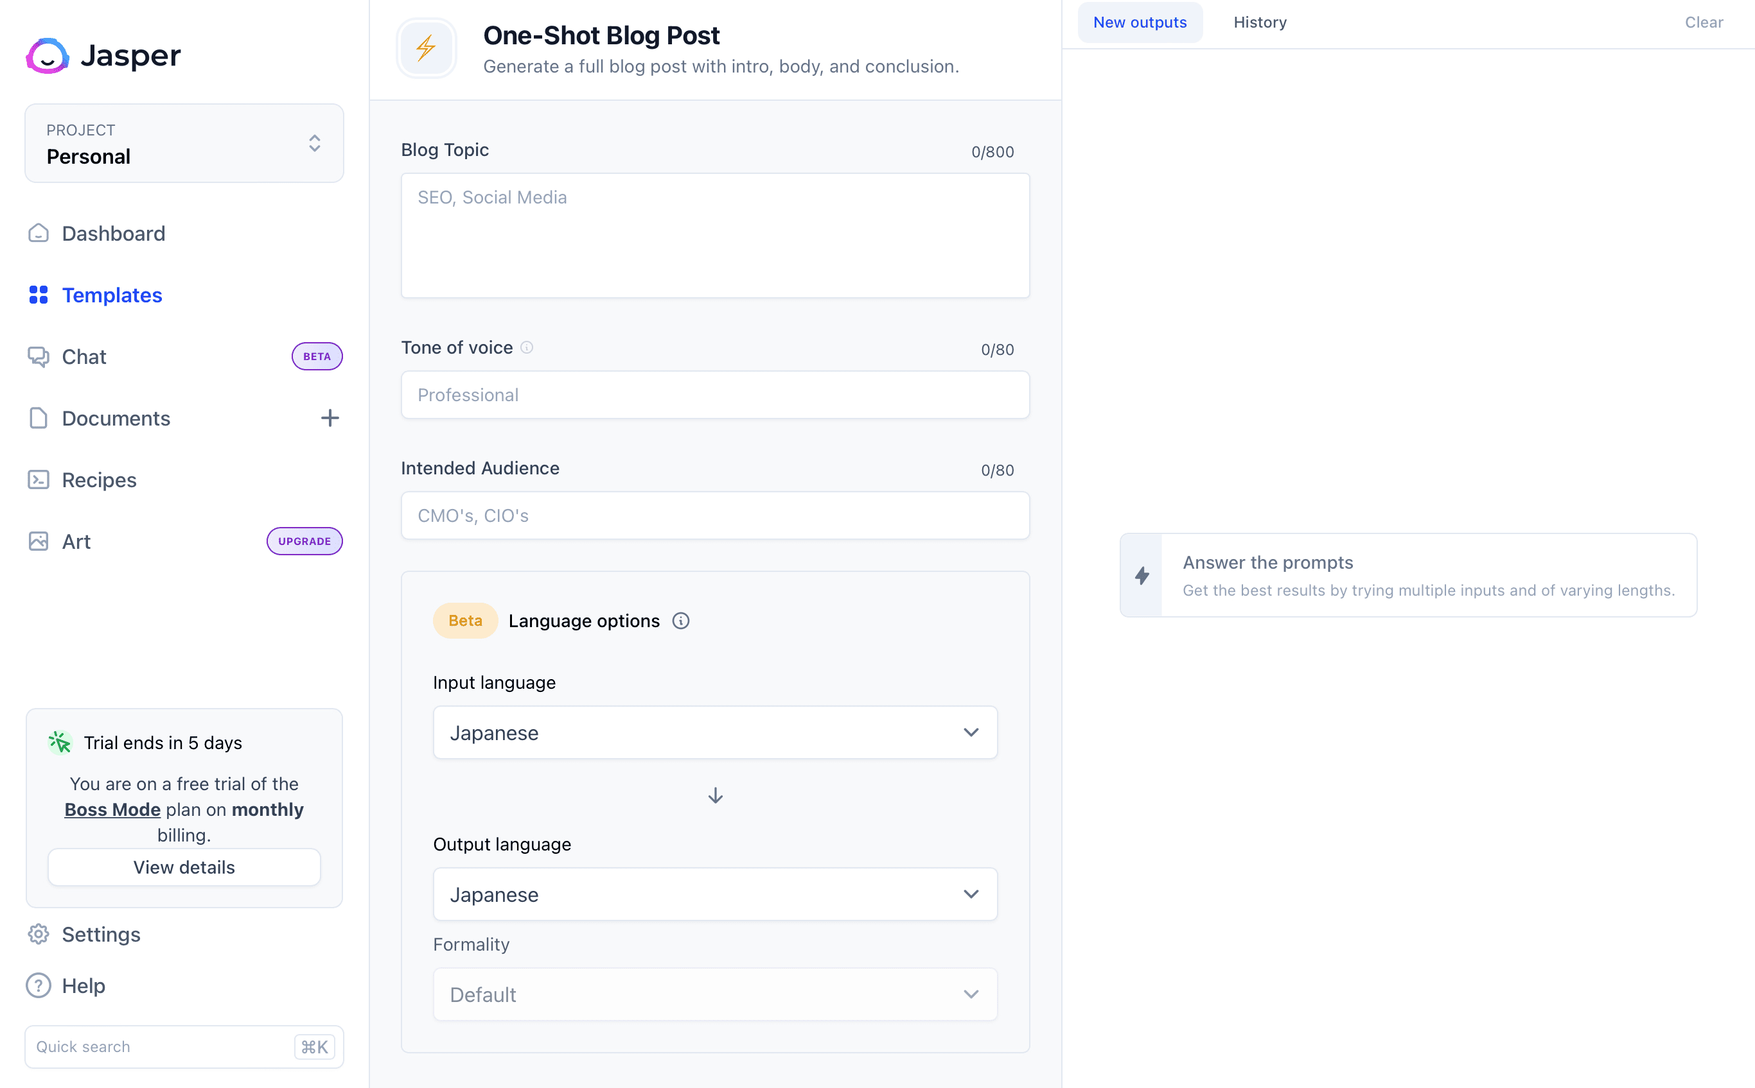
Task: Add new document with plus icon
Action: click(x=330, y=418)
